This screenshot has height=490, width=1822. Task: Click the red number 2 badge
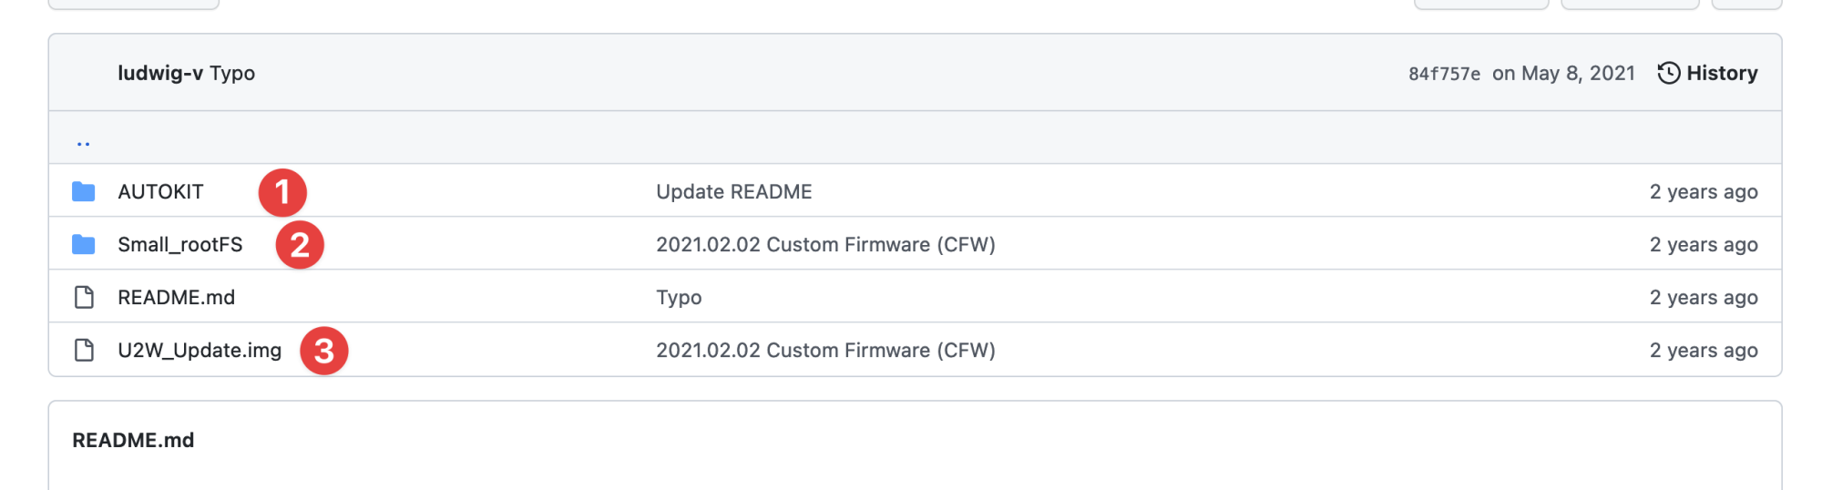300,245
